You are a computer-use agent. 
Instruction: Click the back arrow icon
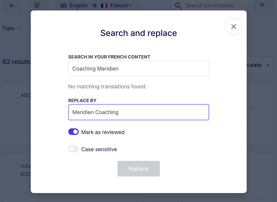coord(11,5)
